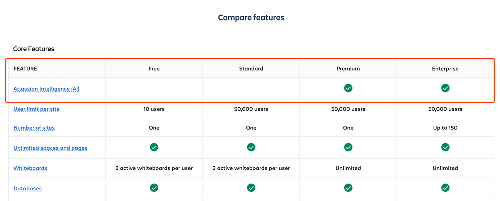Select the Free column header
Image resolution: width=500 pixels, height=201 pixels.
tap(154, 69)
